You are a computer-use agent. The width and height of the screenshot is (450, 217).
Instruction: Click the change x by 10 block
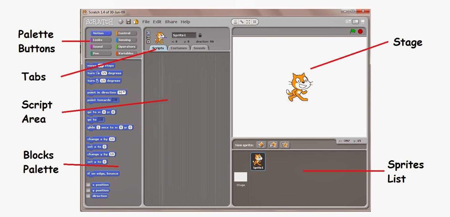[101, 139]
